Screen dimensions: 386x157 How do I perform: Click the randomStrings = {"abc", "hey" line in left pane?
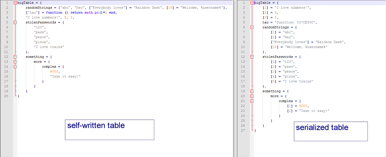(x=126, y=8)
